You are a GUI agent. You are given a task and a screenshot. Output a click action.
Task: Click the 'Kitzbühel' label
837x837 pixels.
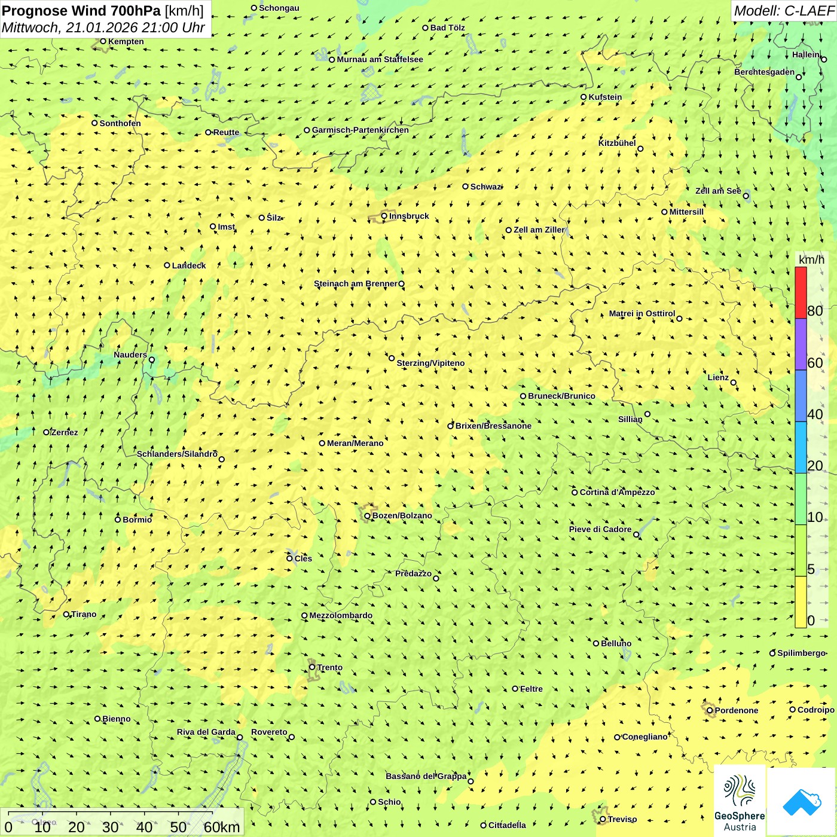(617, 143)
